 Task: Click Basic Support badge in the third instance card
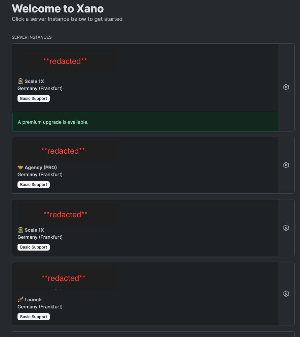tap(34, 247)
